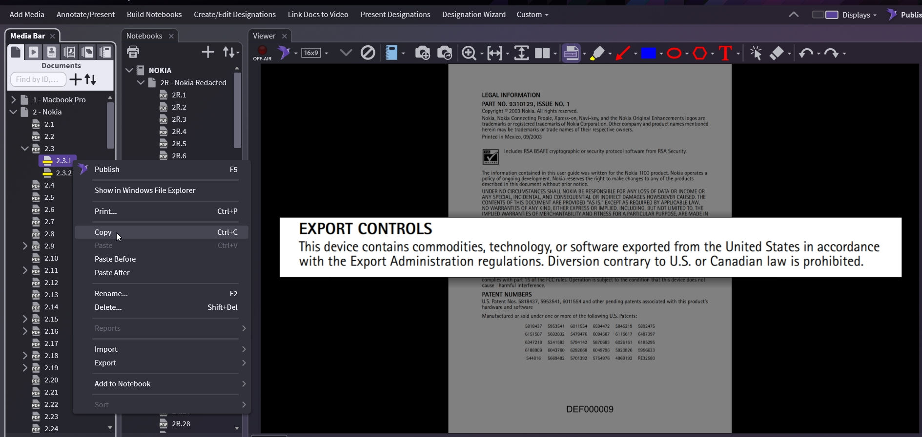Click the Find by ID search field
Image resolution: width=922 pixels, height=437 pixels.
coord(38,79)
